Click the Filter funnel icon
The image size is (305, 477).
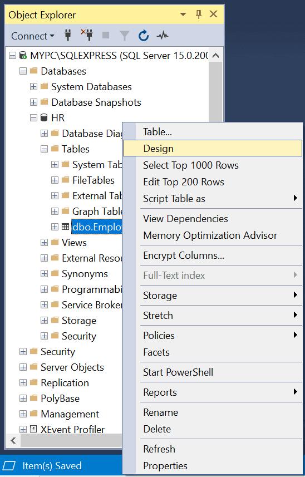(x=125, y=36)
